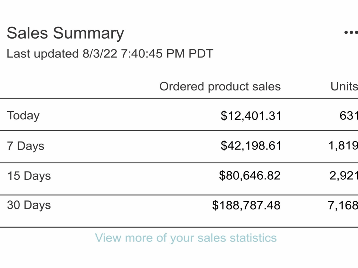The height and width of the screenshot is (268, 358).
Task: Click the PDT timezone label
Action: point(201,54)
